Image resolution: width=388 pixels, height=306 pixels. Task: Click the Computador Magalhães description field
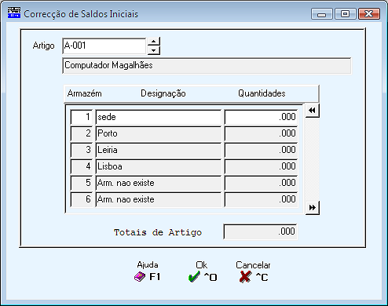click(207, 65)
